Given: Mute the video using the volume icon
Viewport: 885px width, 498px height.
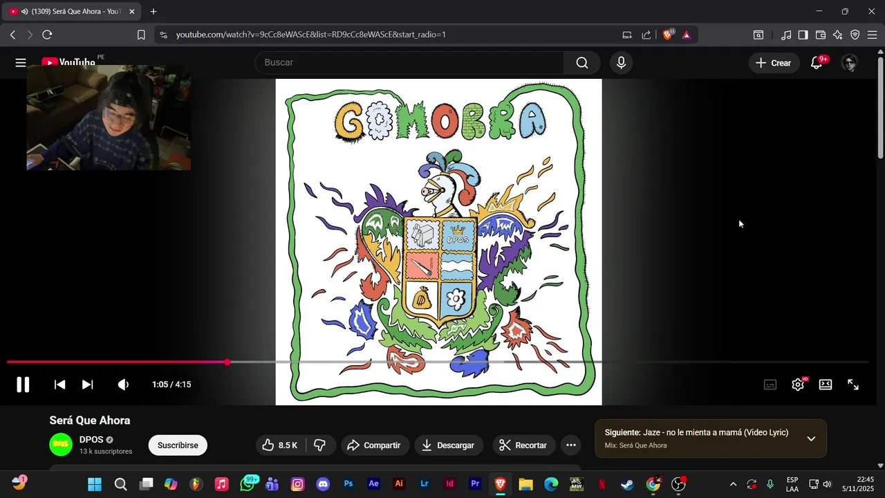Looking at the screenshot, I should click(x=123, y=385).
